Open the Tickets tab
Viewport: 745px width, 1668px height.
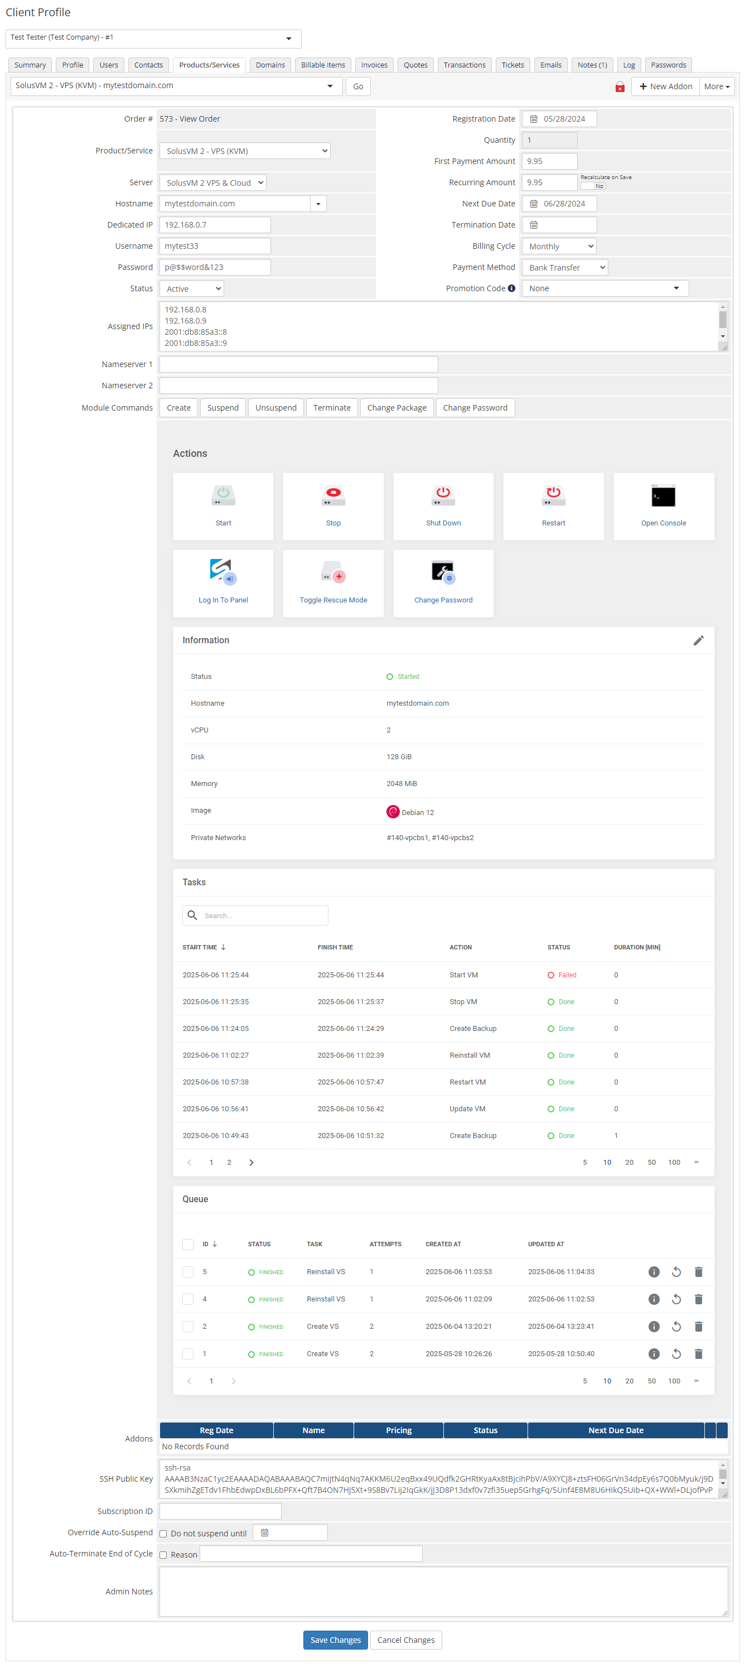click(512, 65)
